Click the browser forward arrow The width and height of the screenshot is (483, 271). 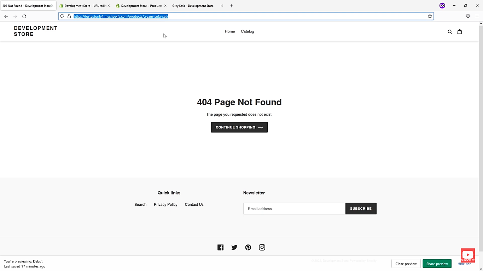tap(15, 16)
